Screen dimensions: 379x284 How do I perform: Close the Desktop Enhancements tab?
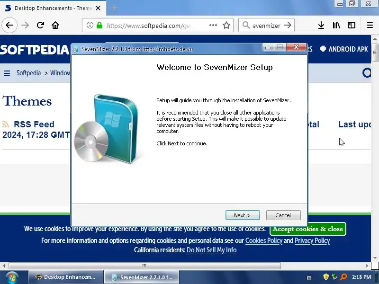[x=98, y=8]
